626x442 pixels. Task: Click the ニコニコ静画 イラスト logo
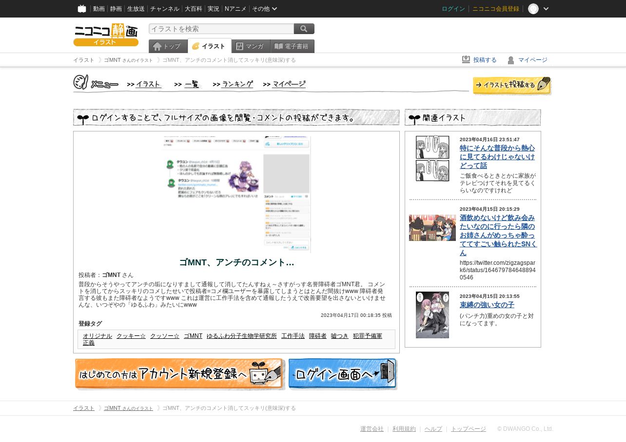tap(106, 35)
